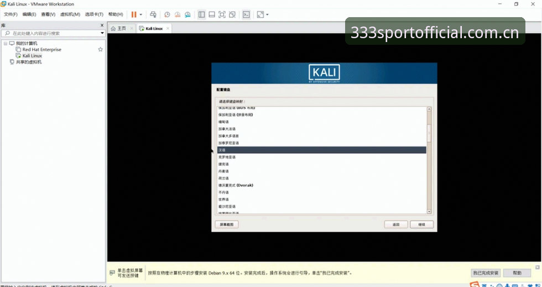The width and height of the screenshot is (542, 287).
Task: Click the 帮助 button in the install bar
Action: click(517, 273)
